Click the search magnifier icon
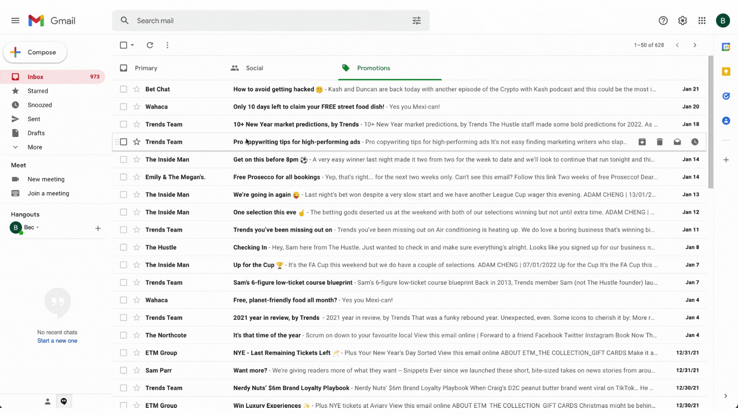 click(125, 20)
